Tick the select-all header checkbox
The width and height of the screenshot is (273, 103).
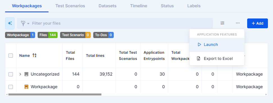point(11,56)
